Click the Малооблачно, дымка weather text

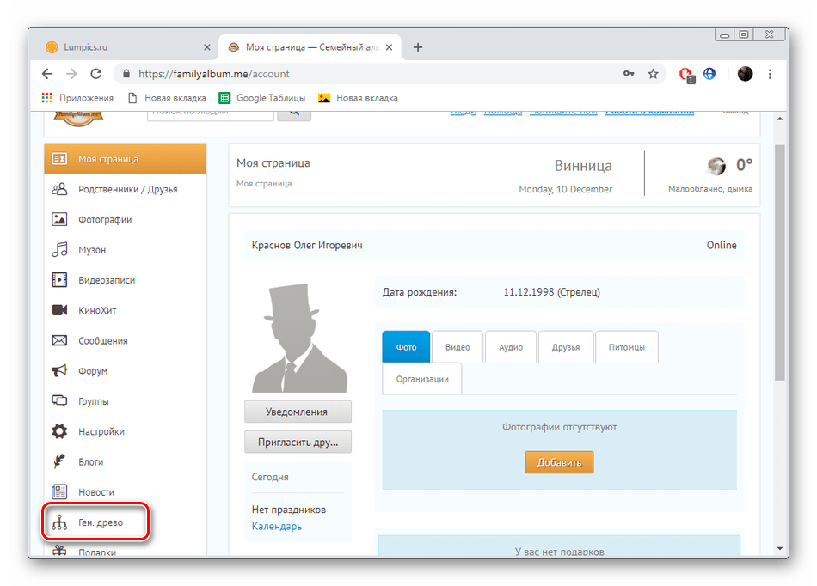(710, 189)
